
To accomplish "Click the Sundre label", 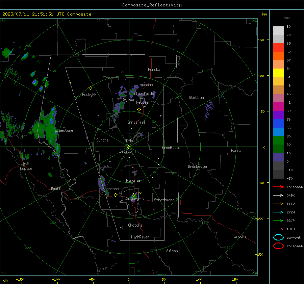I will point(102,140).
